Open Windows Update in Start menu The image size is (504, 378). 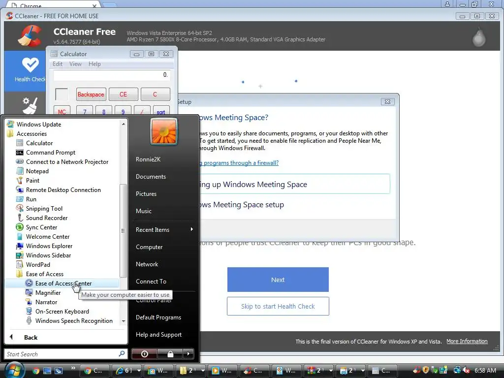(x=38, y=125)
